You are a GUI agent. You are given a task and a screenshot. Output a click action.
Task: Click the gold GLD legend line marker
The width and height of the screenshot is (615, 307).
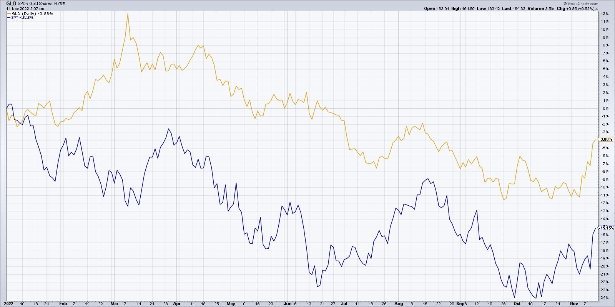tap(9, 14)
